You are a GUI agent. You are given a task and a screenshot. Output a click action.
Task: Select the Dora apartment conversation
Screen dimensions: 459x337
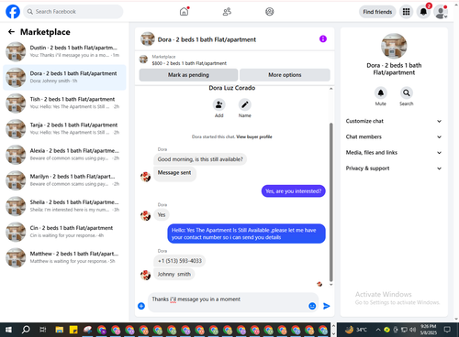[64, 77]
